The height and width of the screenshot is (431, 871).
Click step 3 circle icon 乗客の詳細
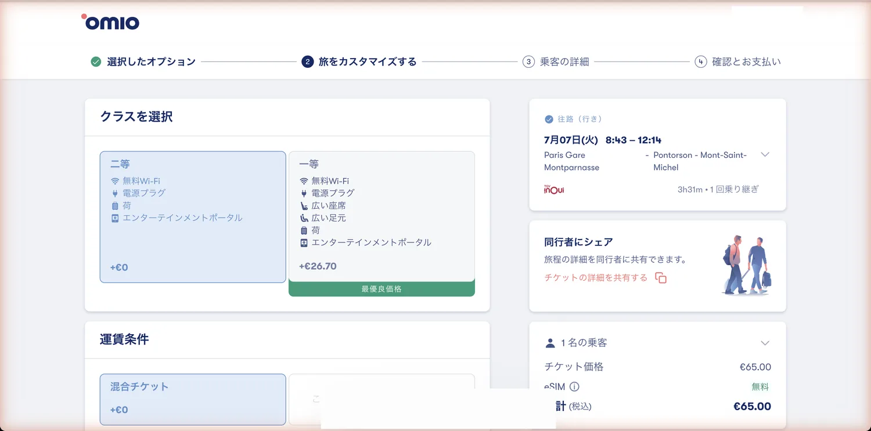click(x=528, y=61)
